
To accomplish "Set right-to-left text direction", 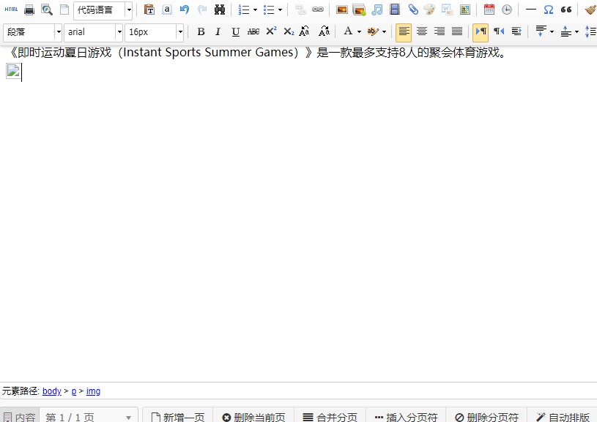I will pos(499,31).
